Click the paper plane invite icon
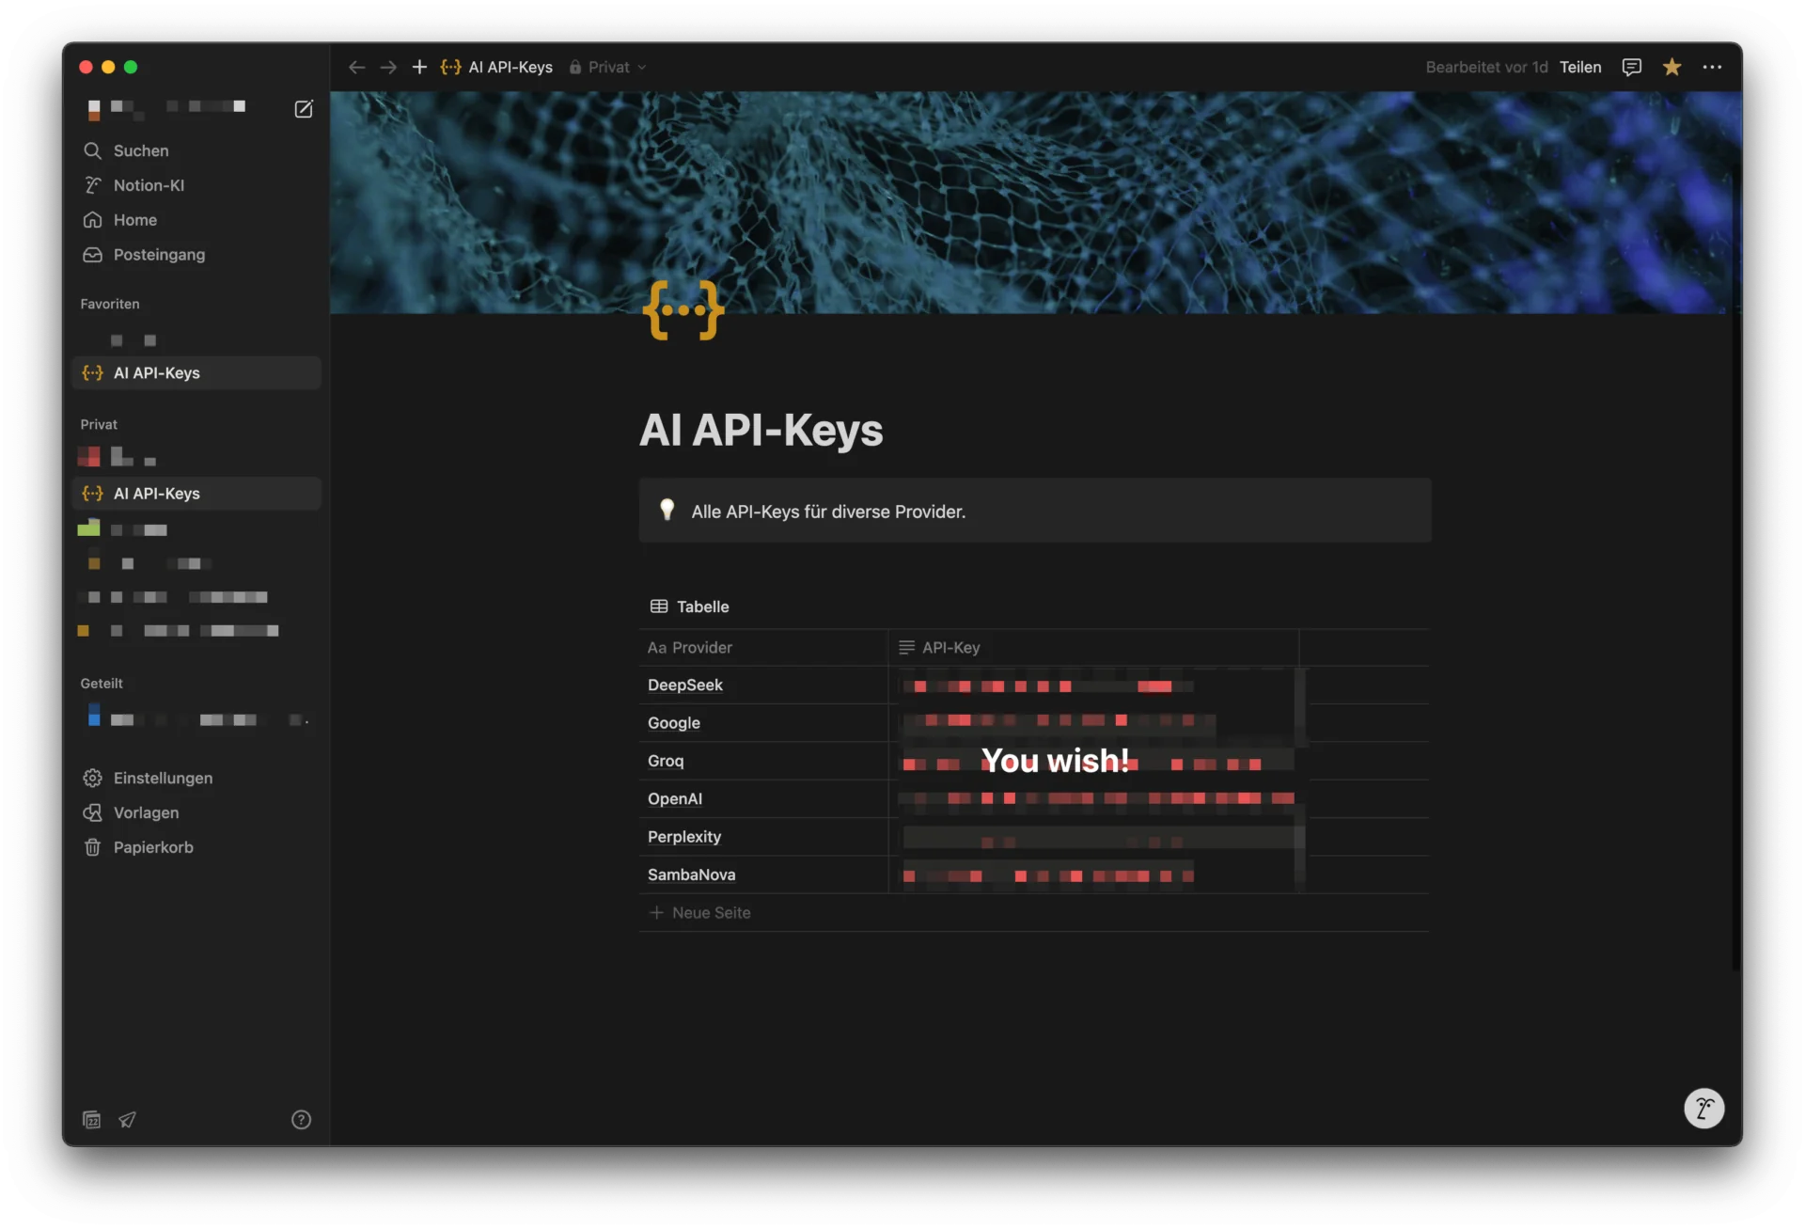 (127, 1120)
